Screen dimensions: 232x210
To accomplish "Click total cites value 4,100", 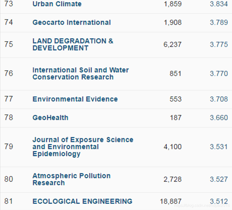I will pyautogui.click(x=172, y=147).
